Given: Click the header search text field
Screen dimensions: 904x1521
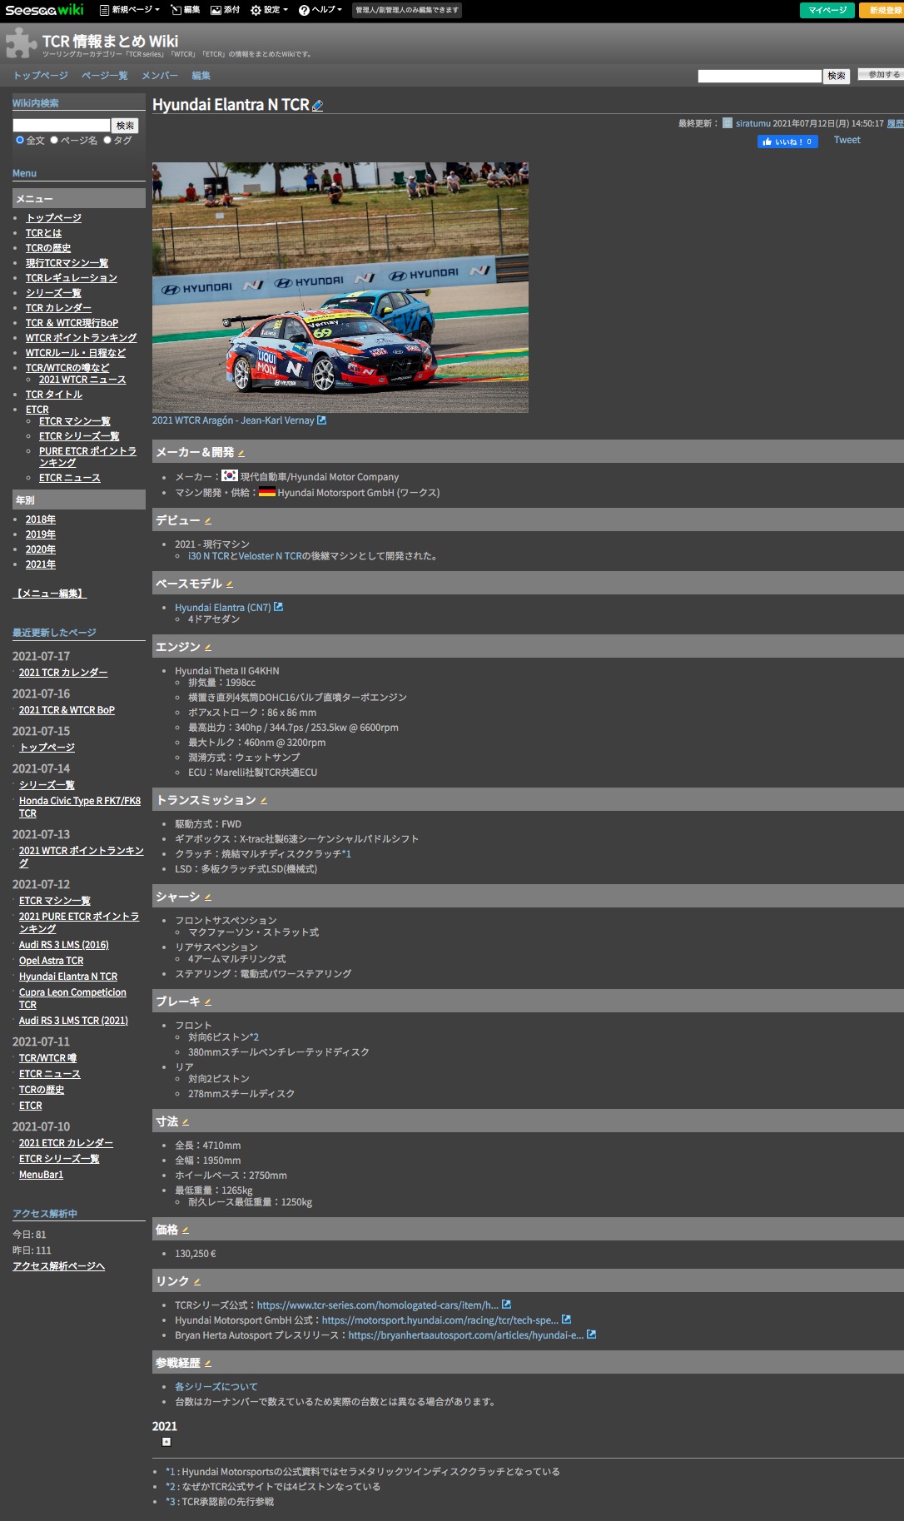Looking at the screenshot, I should tap(759, 76).
